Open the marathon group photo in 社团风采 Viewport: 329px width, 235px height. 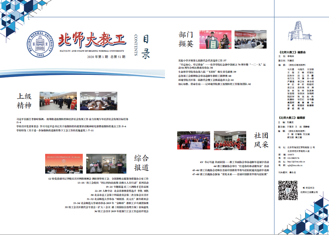tap(194, 140)
